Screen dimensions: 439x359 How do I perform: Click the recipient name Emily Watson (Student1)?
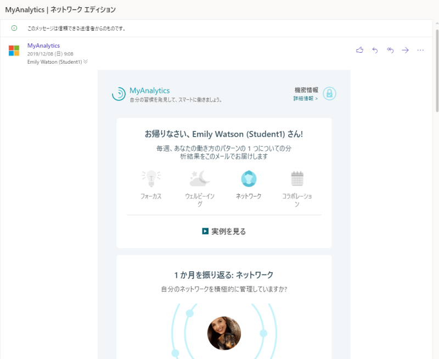[x=54, y=62]
